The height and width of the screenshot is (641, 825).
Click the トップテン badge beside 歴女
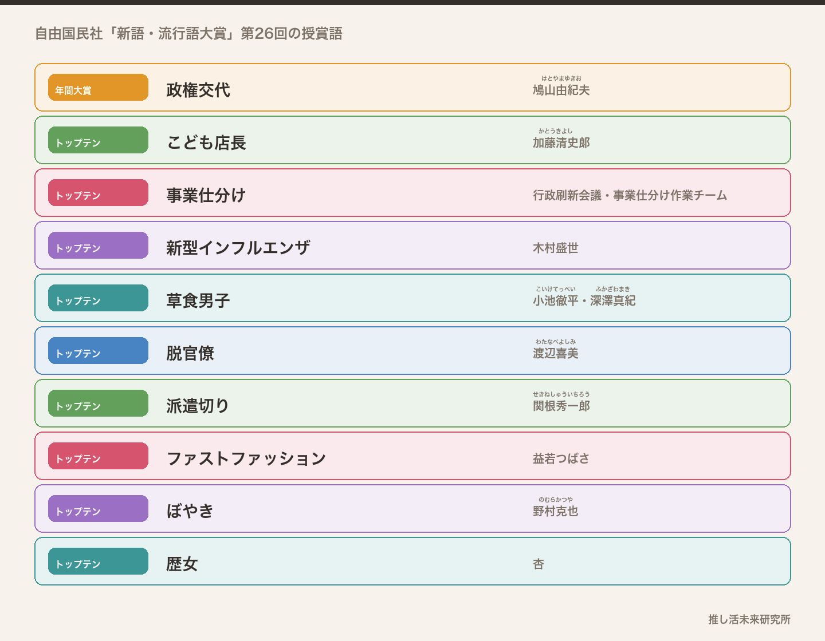(98, 561)
